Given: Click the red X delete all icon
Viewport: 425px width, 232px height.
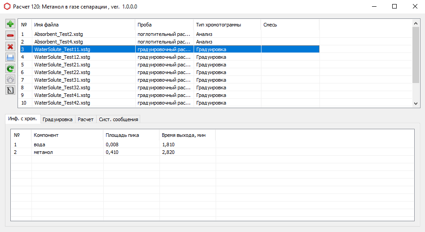Looking at the screenshot, I should pyautogui.click(x=10, y=46).
